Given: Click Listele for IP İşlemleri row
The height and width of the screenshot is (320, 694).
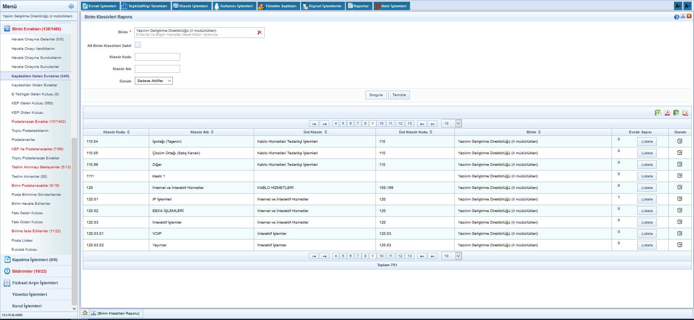Looking at the screenshot, I should pyautogui.click(x=647, y=199).
